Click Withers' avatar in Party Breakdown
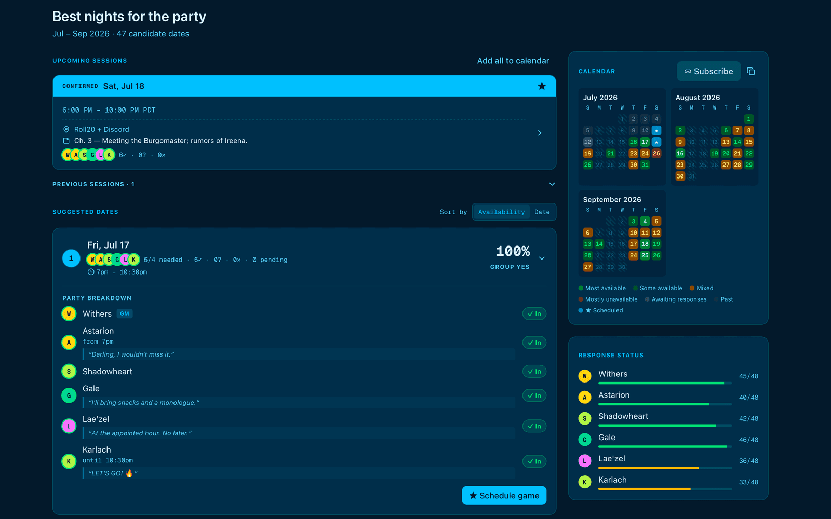Viewport: 831px width, 519px height. (x=69, y=314)
